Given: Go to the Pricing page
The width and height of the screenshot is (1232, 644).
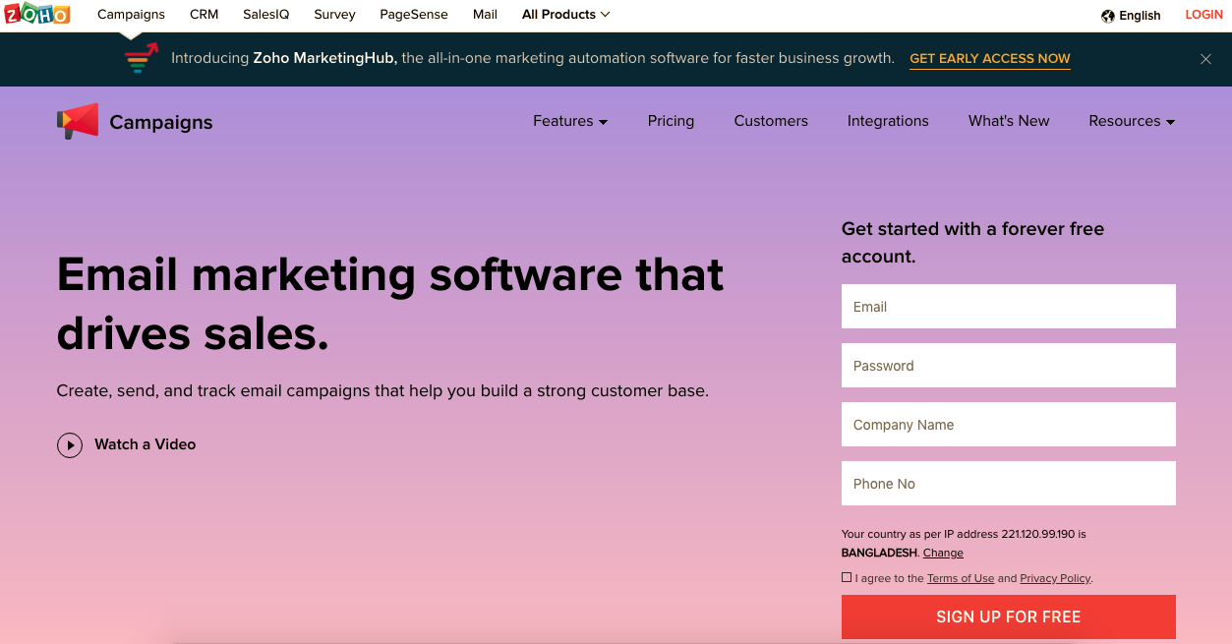Looking at the screenshot, I should [x=671, y=121].
